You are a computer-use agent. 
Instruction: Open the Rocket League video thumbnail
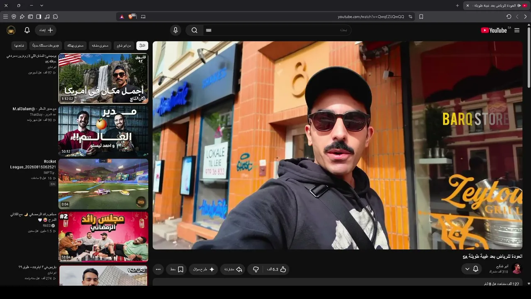click(103, 184)
